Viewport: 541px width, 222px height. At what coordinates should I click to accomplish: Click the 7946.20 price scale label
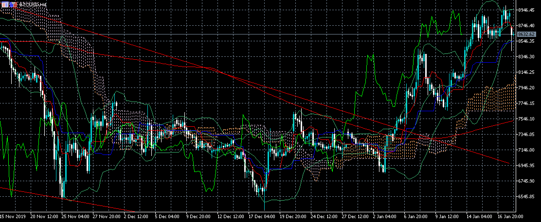pyautogui.click(x=526, y=87)
